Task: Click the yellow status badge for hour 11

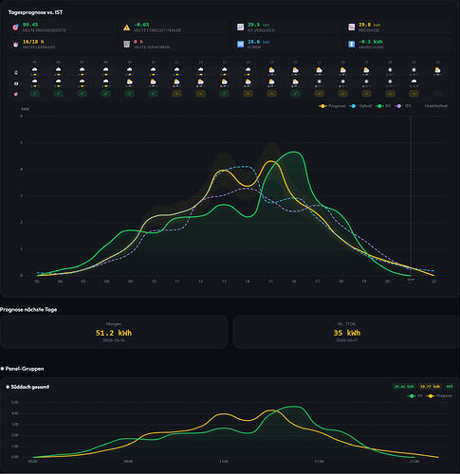Action: pos(176,94)
